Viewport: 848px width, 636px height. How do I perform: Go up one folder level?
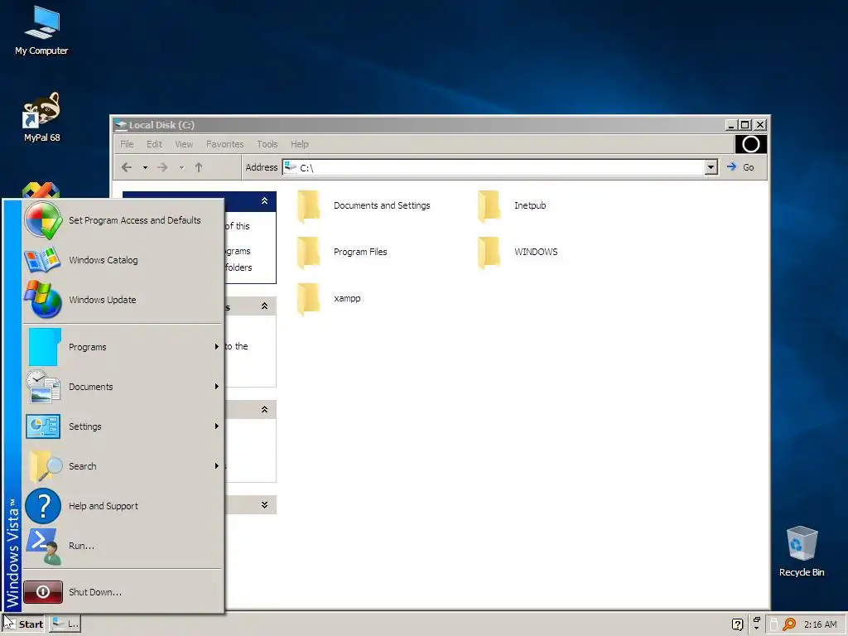point(199,167)
